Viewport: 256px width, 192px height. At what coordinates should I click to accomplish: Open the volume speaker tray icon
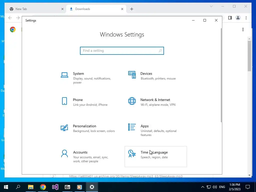coord(215,187)
